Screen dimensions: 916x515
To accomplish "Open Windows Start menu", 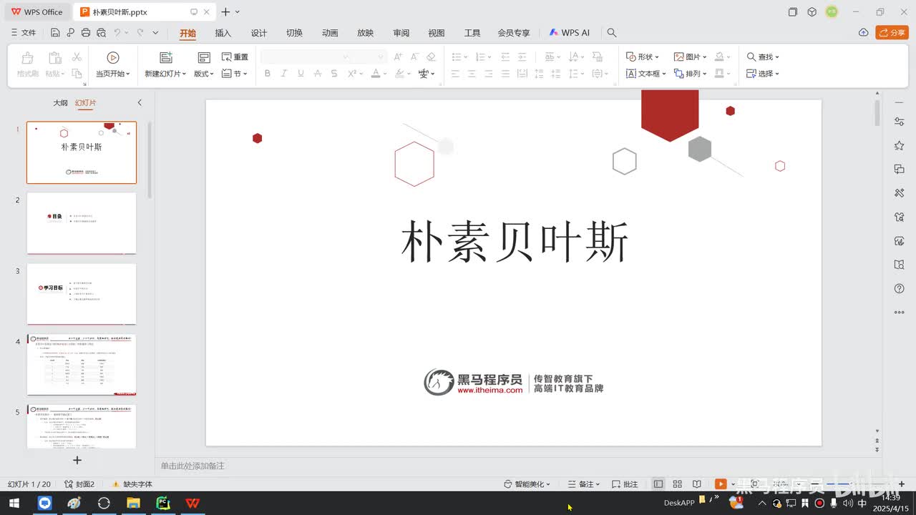I will click(14, 504).
